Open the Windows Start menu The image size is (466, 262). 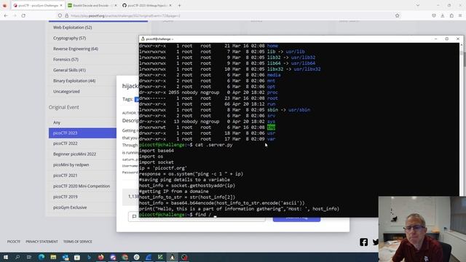(6, 257)
